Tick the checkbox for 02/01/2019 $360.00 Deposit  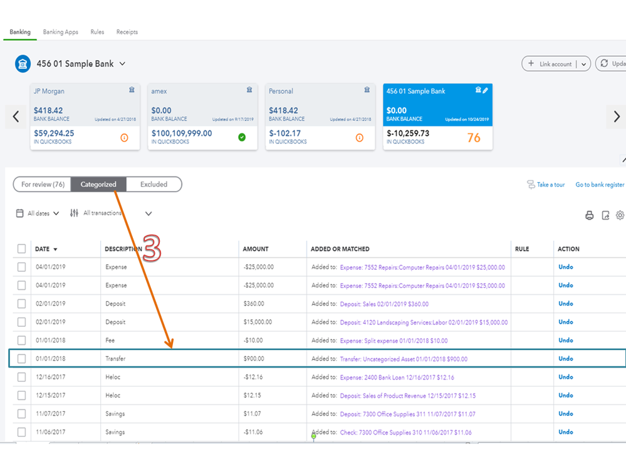(x=21, y=304)
